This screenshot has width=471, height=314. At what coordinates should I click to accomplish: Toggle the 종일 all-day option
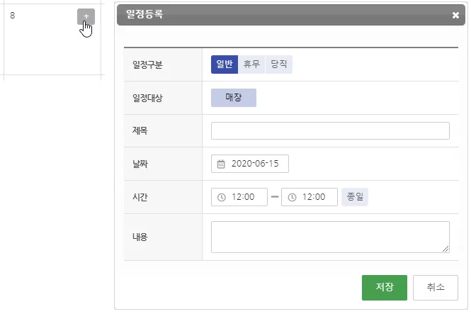click(x=355, y=197)
